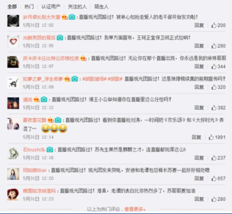Open the red-hat cartoon avatar at 12:23
The height and width of the screenshot is (214, 232).
point(13,195)
